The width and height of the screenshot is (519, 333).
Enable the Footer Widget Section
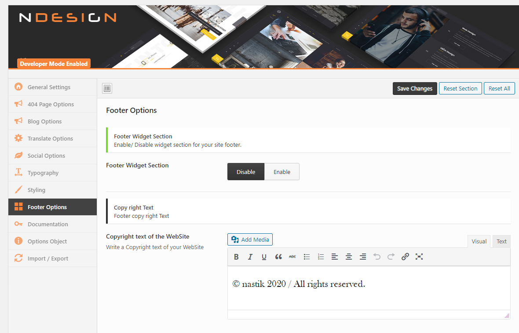pos(281,172)
